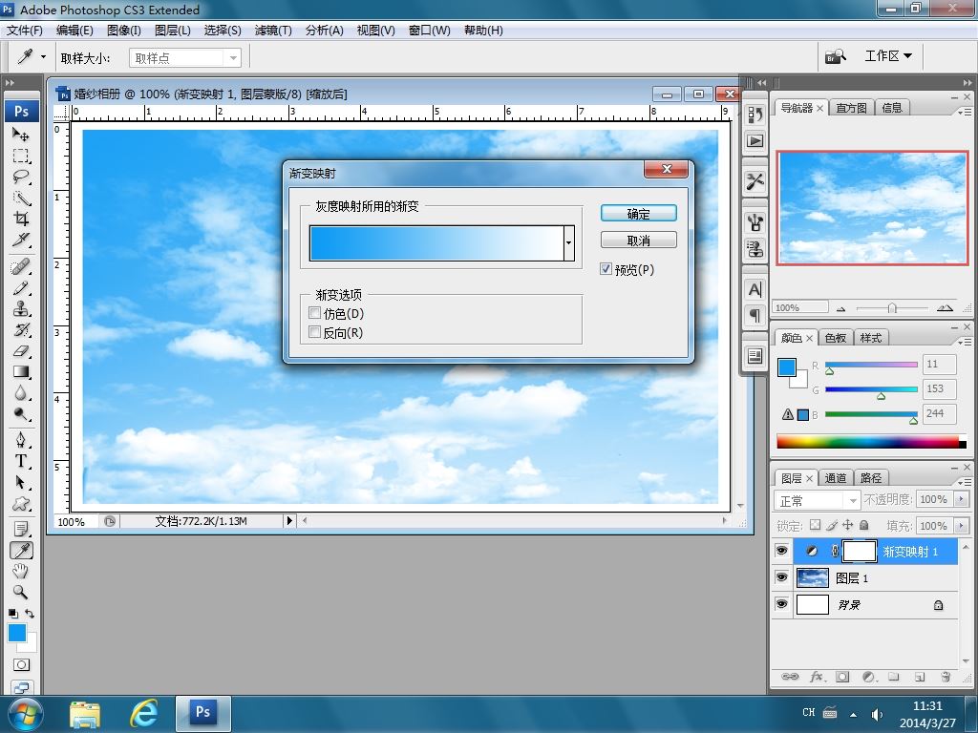The height and width of the screenshot is (733, 978).
Task: Enable the 仿色(D) dither checkbox
Action: click(315, 313)
